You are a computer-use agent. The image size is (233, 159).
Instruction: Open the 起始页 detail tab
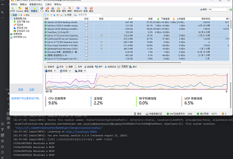click(x=50, y=67)
